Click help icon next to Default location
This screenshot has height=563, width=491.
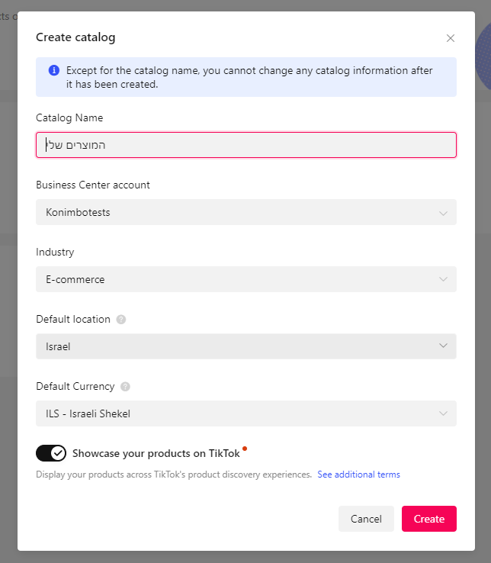[121, 320]
